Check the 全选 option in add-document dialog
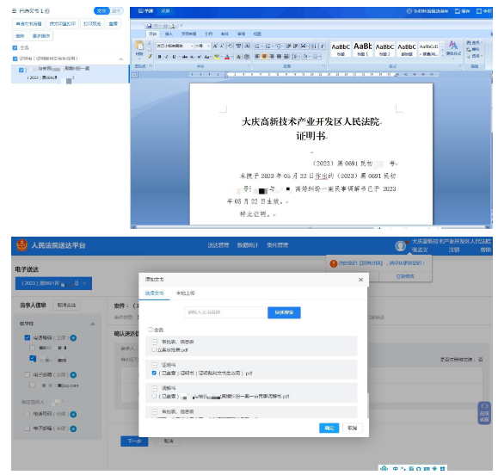498x475 pixels. [x=151, y=330]
